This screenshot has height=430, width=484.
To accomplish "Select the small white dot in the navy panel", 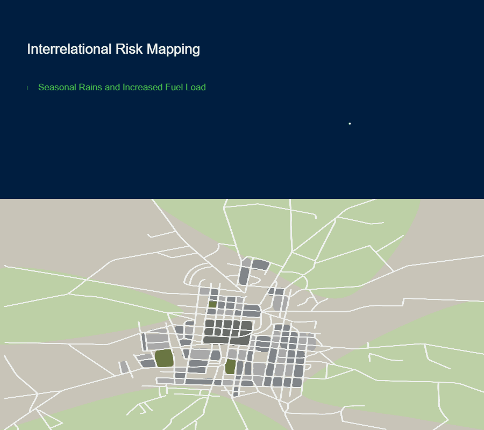I will pos(350,124).
